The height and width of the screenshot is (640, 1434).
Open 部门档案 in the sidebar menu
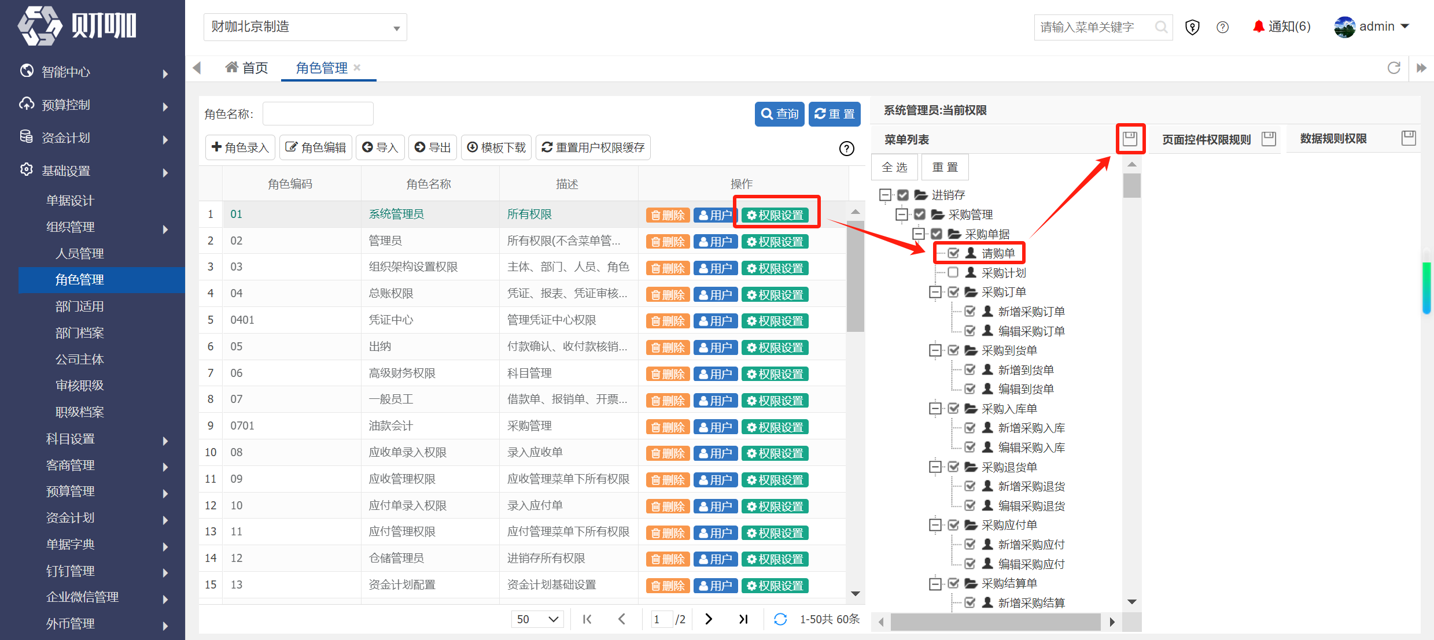tap(80, 333)
